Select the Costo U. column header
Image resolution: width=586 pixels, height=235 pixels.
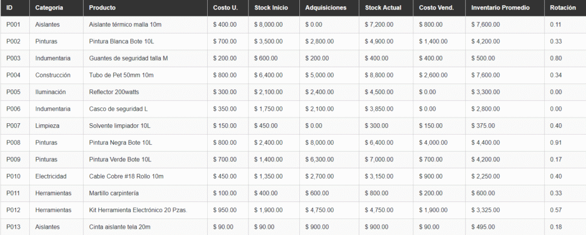click(x=225, y=8)
